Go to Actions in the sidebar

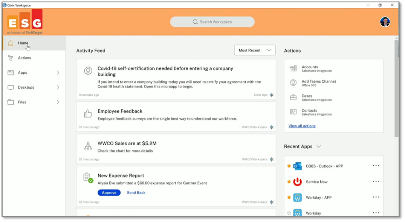(24, 58)
